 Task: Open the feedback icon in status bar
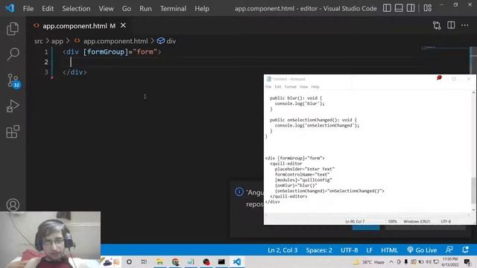point(449,250)
